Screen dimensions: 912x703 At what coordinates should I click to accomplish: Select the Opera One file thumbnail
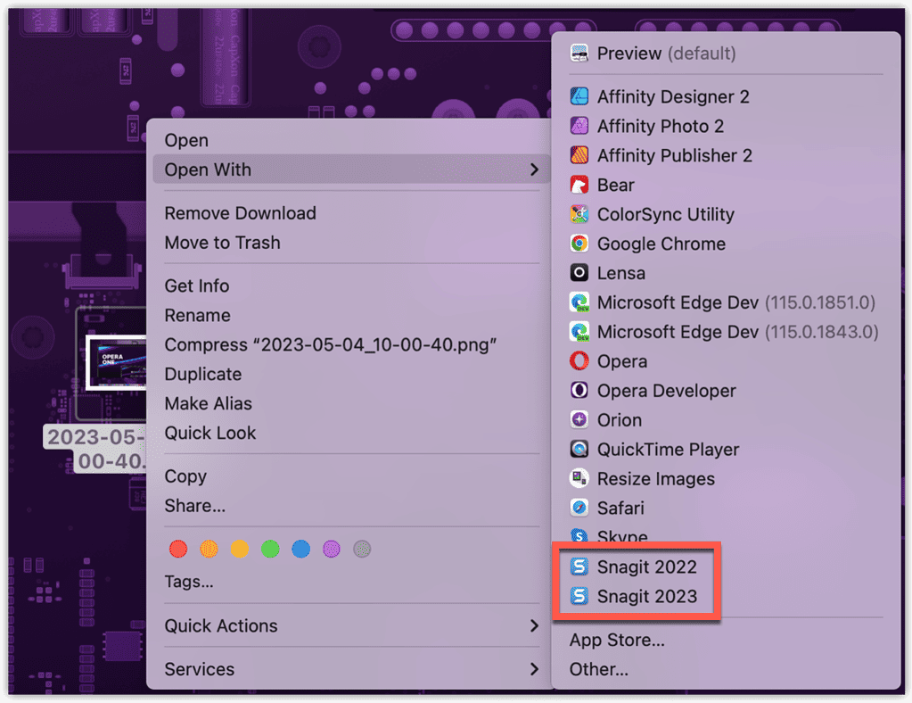(x=116, y=362)
